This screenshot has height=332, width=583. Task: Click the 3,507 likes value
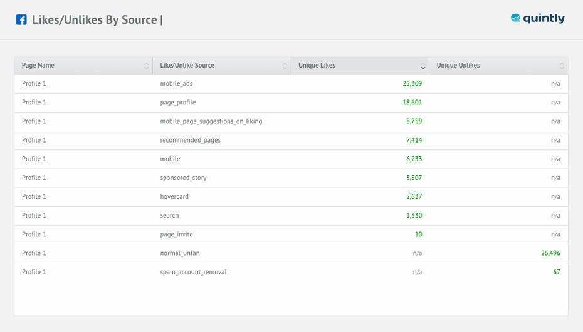pos(414,178)
